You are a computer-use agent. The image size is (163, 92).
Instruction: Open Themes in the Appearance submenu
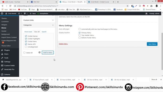(4, 18)
